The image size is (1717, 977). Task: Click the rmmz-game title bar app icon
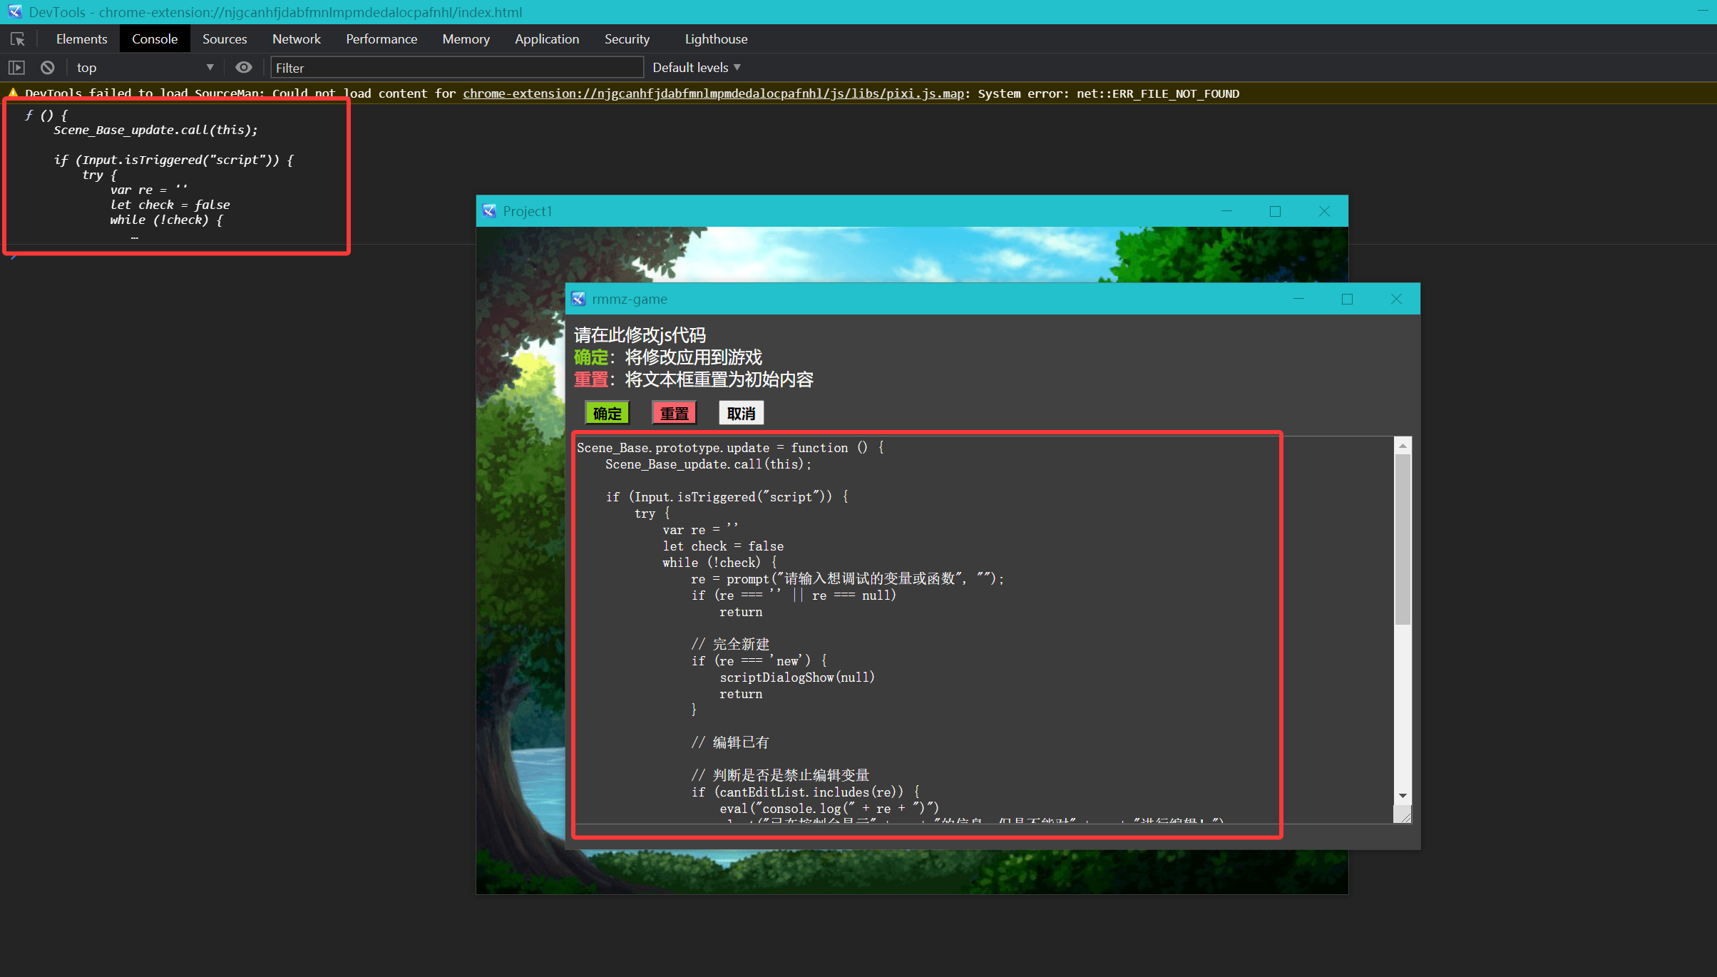coord(578,299)
